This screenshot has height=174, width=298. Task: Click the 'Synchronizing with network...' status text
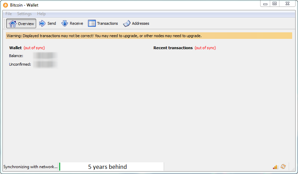pyautogui.click(x=30, y=166)
